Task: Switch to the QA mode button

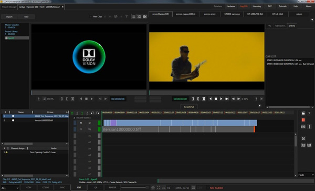Action: [x=96, y=187]
